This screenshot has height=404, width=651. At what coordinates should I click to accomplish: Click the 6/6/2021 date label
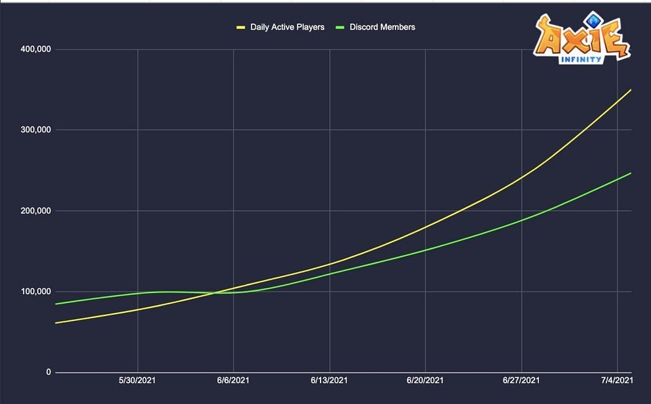coord(233,380)
